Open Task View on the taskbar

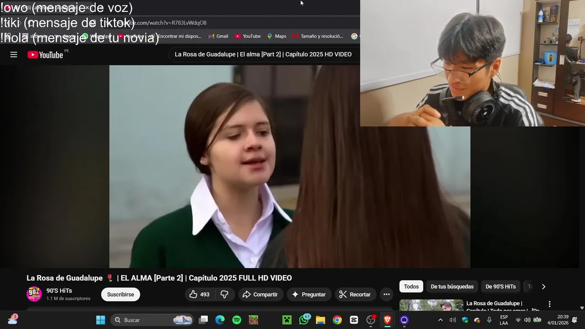tap(204, 320)
